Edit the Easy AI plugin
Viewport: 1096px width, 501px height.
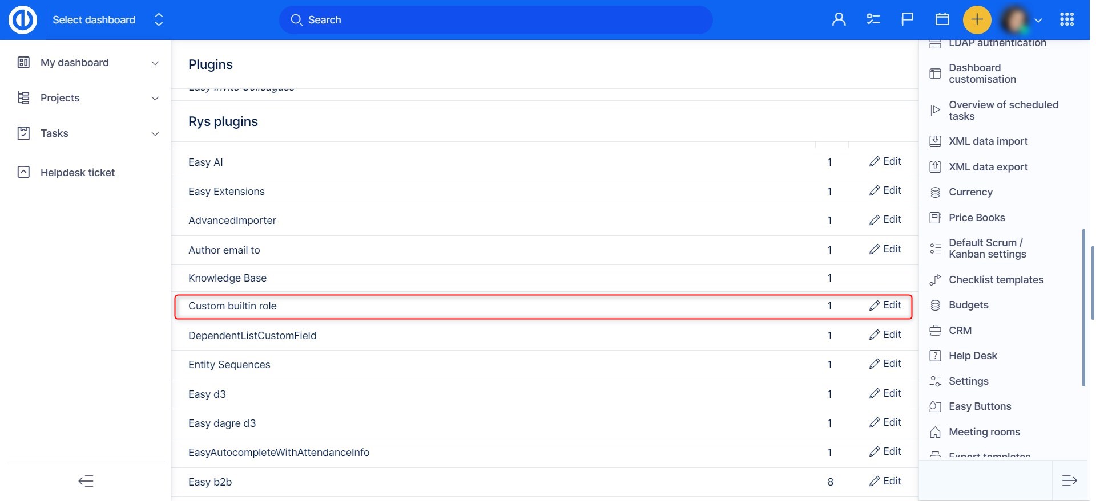[x=885, y=162]
